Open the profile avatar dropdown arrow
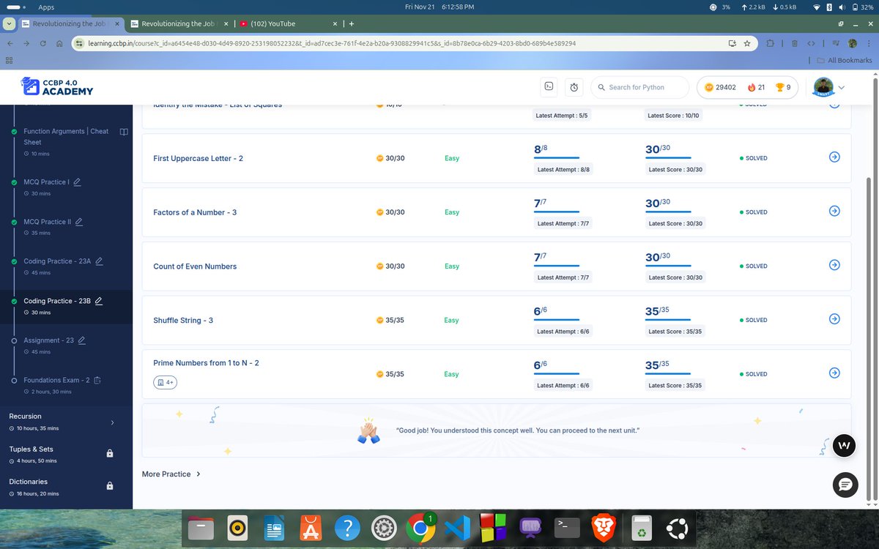This screenshot has height=549, width=879. (x=841, y=87)
